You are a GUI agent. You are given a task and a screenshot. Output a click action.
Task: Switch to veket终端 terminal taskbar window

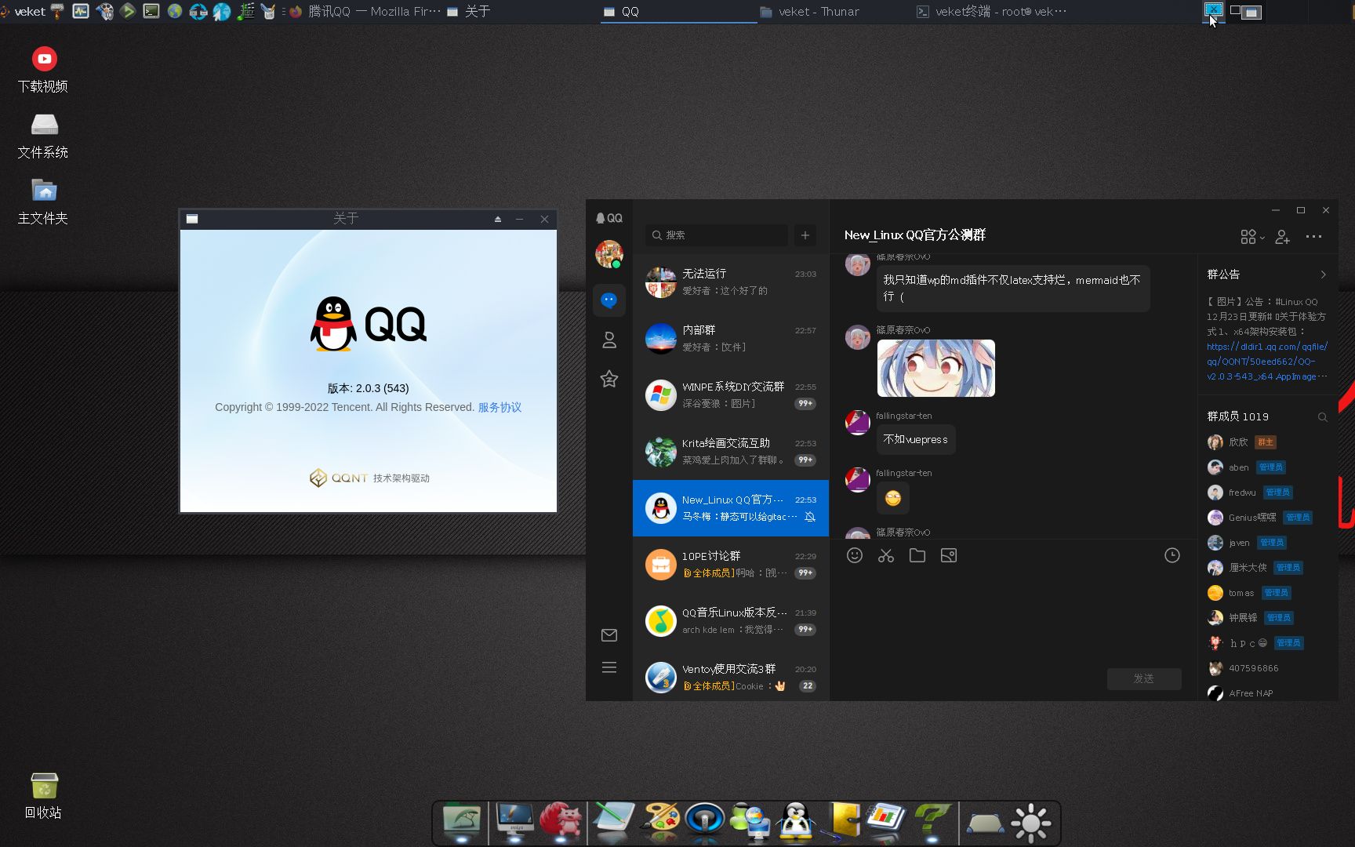(992, 12)
